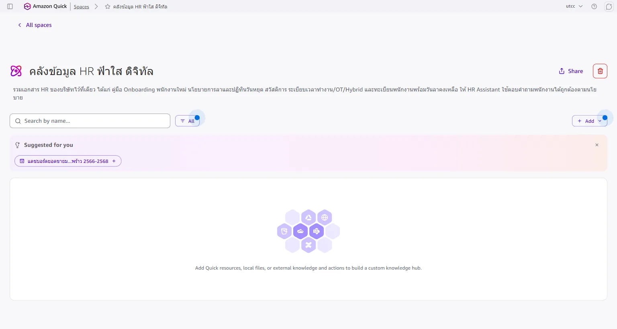
Task: Focus the Search by name field
Action: pos(90,121)
